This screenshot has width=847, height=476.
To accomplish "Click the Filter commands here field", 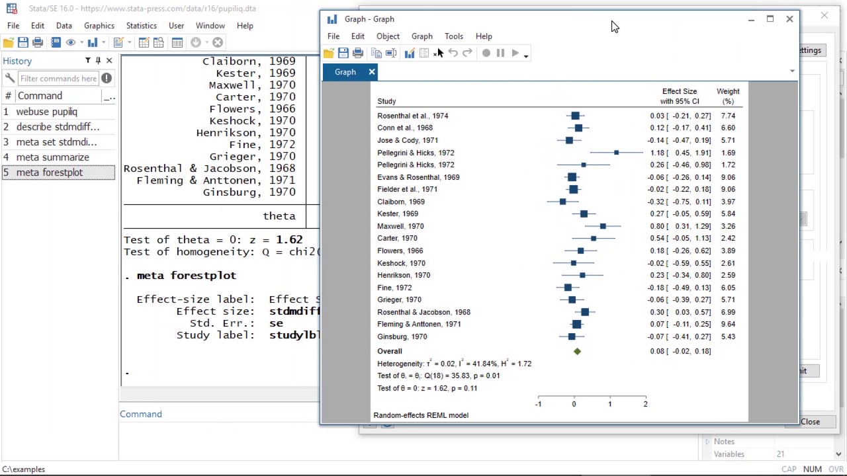I will [x=58, y=78].
